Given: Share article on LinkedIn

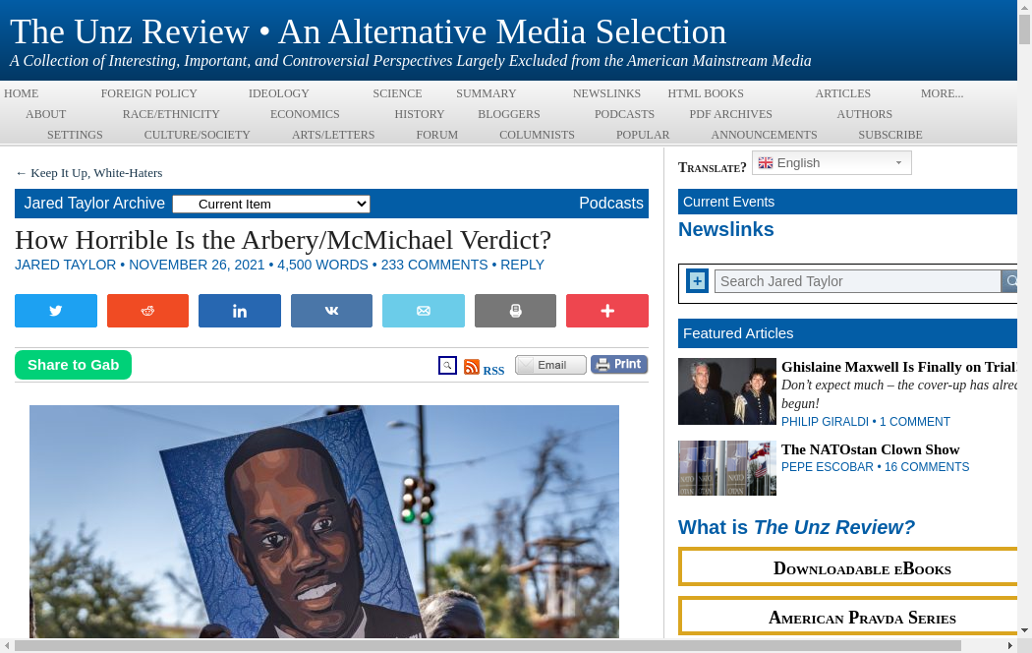Looking at the screenshot, I should point(240,311).
